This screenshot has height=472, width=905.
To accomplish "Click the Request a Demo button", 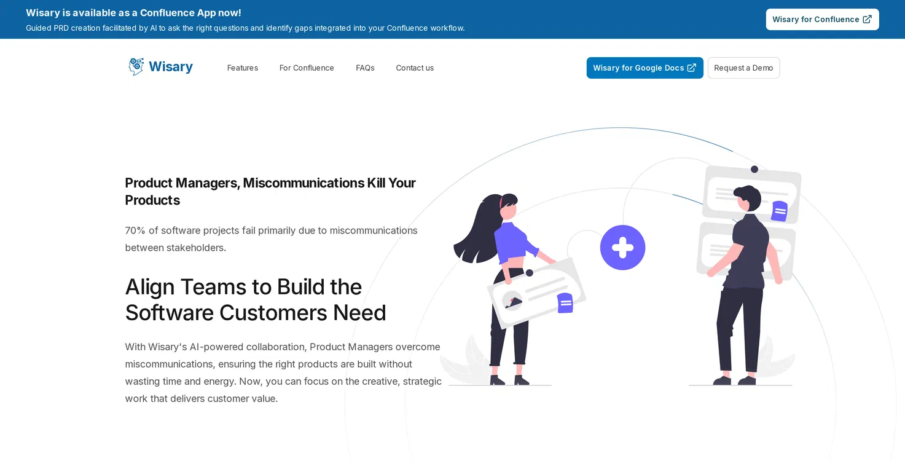I will click(x=743, y=68).
